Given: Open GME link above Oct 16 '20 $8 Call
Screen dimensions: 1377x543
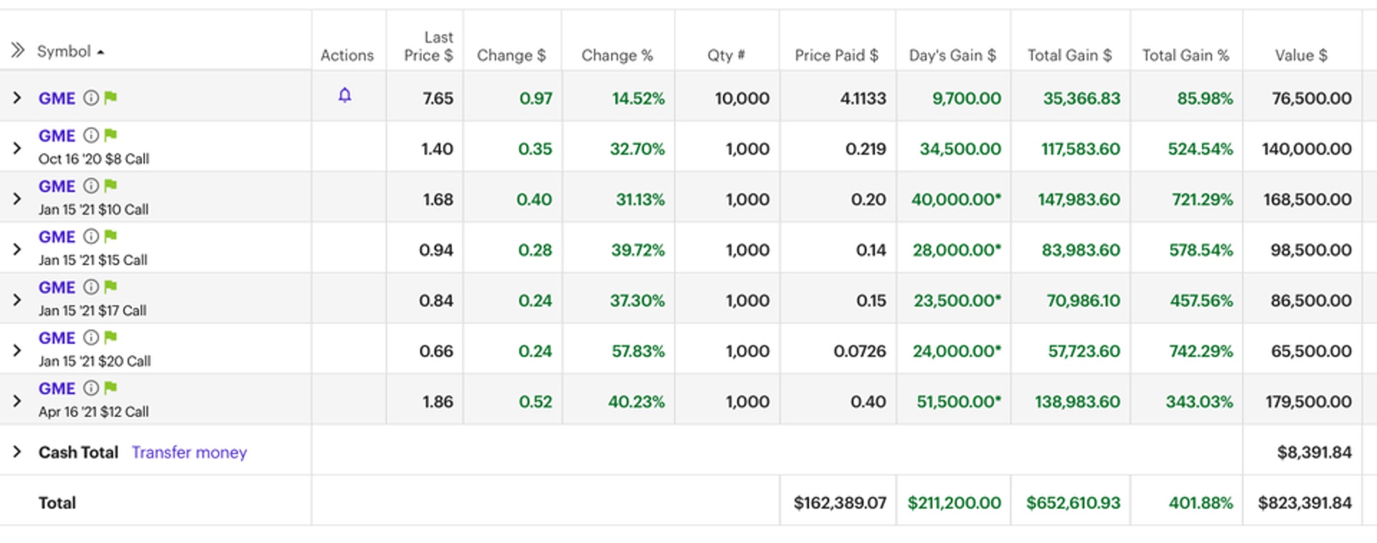Looking at the screenshot, I should point(57,135).
